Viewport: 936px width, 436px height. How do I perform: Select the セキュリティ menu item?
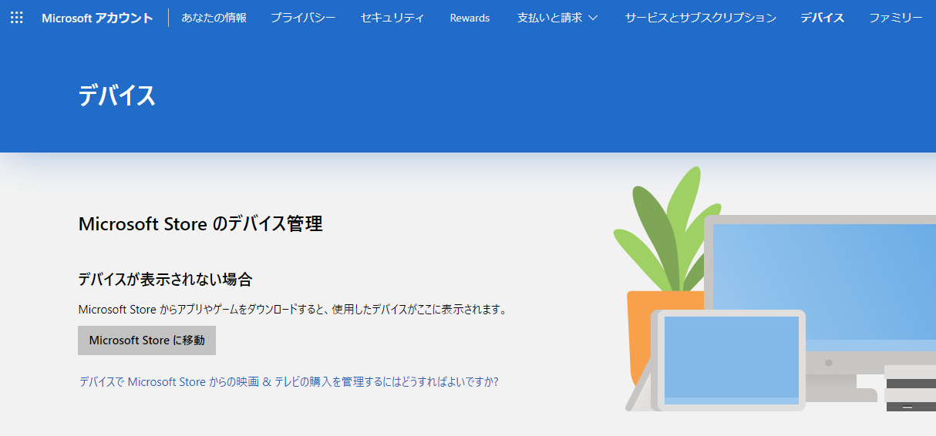point(392,18)
